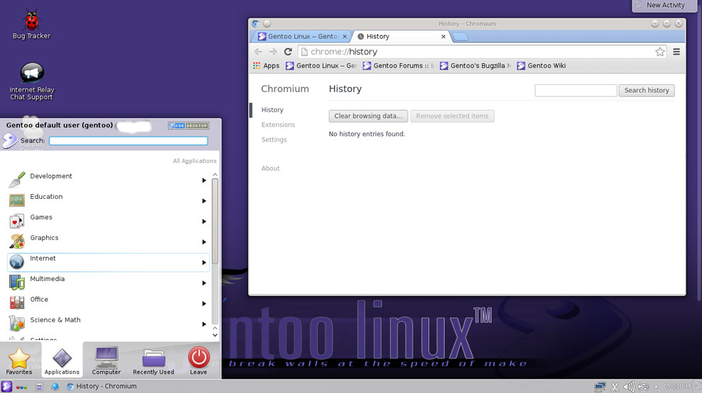This screenshot has width=702, height=393.
Task: Click the Education category icon
Action: pyautogui.click(x=17, y=200)
